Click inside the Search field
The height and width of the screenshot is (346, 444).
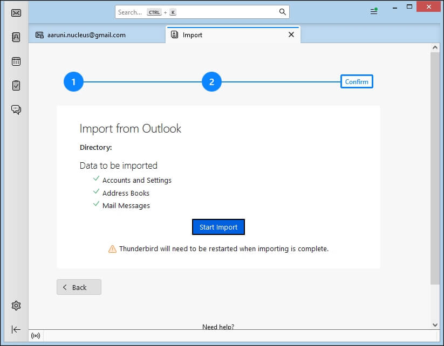(202, 12)
